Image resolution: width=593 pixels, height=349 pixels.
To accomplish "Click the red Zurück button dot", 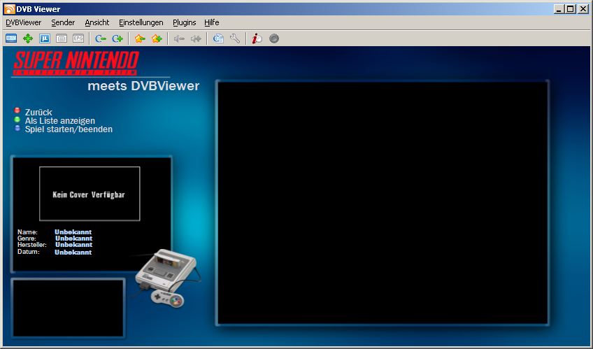I will coord(17,111).
